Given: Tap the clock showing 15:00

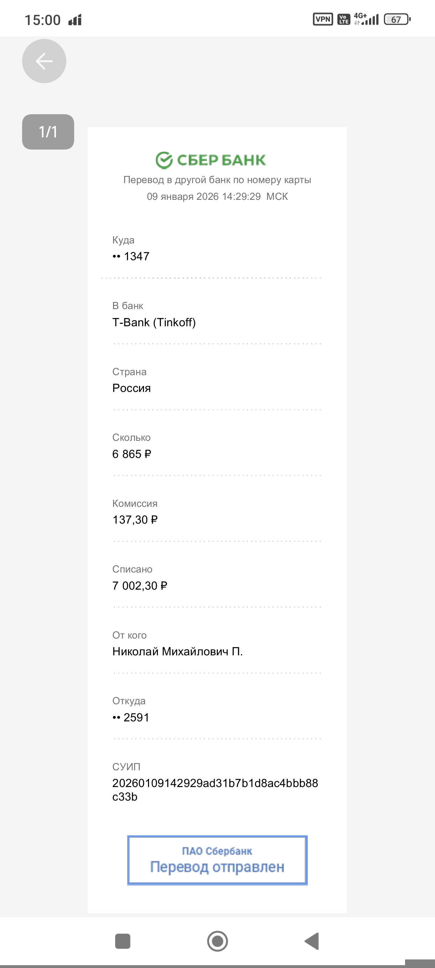Looking at the screenshot, I should [42, 20].
